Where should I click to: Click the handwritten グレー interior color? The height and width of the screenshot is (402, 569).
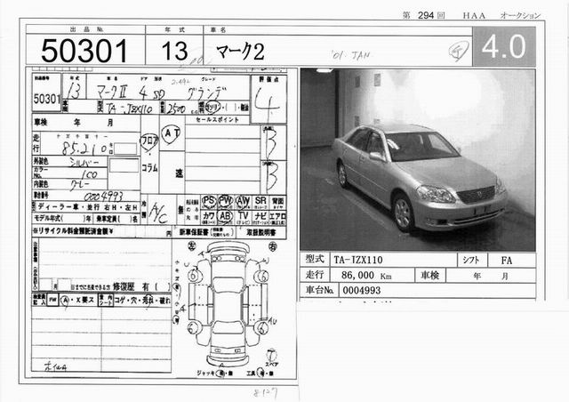click(79, 185)
